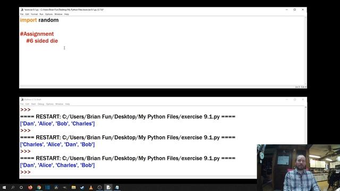
Task: Open the blue checkmark app in the taskbar
Action: pyautogui.click(x=82, y=187)
